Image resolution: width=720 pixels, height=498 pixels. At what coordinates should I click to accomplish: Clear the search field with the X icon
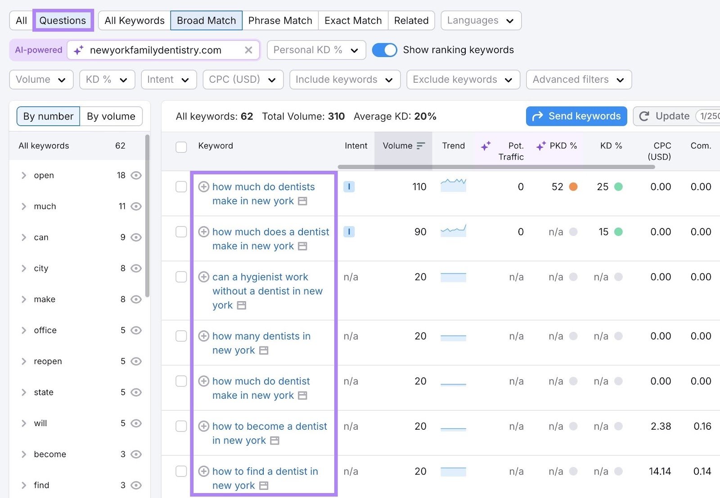point(248,50)
